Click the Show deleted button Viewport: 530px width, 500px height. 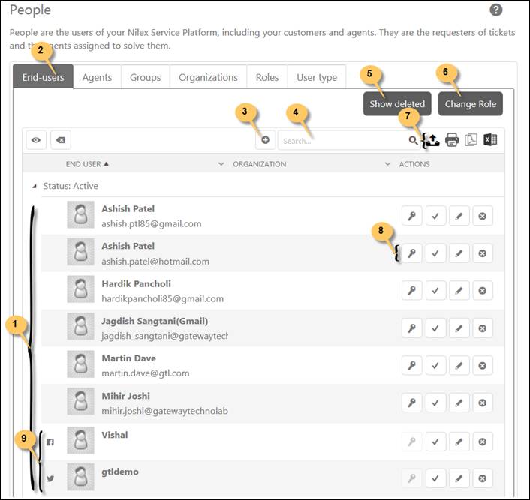coord(397,104)
